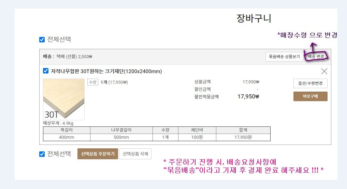
Task: Open the 30T plywood product thumbnail
Action: (64, 99)
